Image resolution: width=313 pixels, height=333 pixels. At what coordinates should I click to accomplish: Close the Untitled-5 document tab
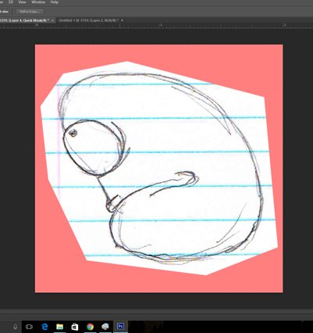[x=122, y=20]
